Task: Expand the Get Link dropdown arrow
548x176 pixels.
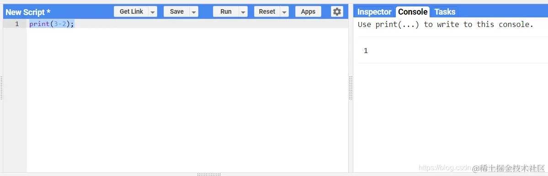Action: (153, 11)
